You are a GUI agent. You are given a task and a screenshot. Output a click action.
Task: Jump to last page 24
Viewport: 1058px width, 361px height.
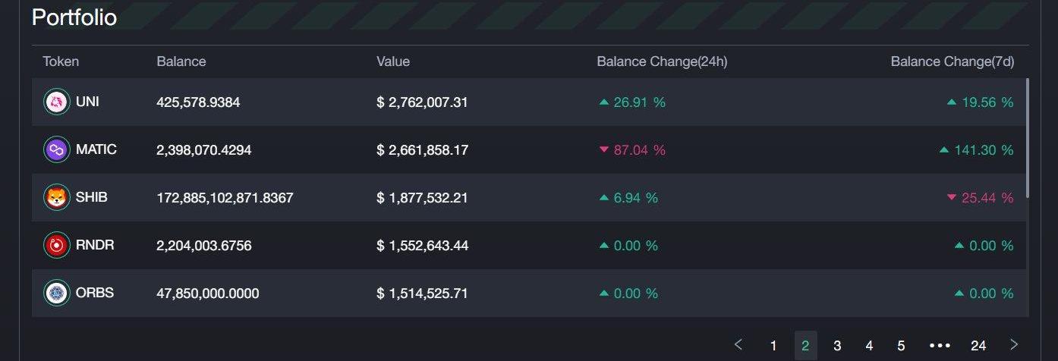(x=978, y=346)
